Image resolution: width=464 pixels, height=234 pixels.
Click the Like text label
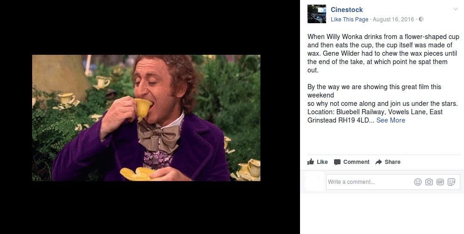[x=322, y=162]
